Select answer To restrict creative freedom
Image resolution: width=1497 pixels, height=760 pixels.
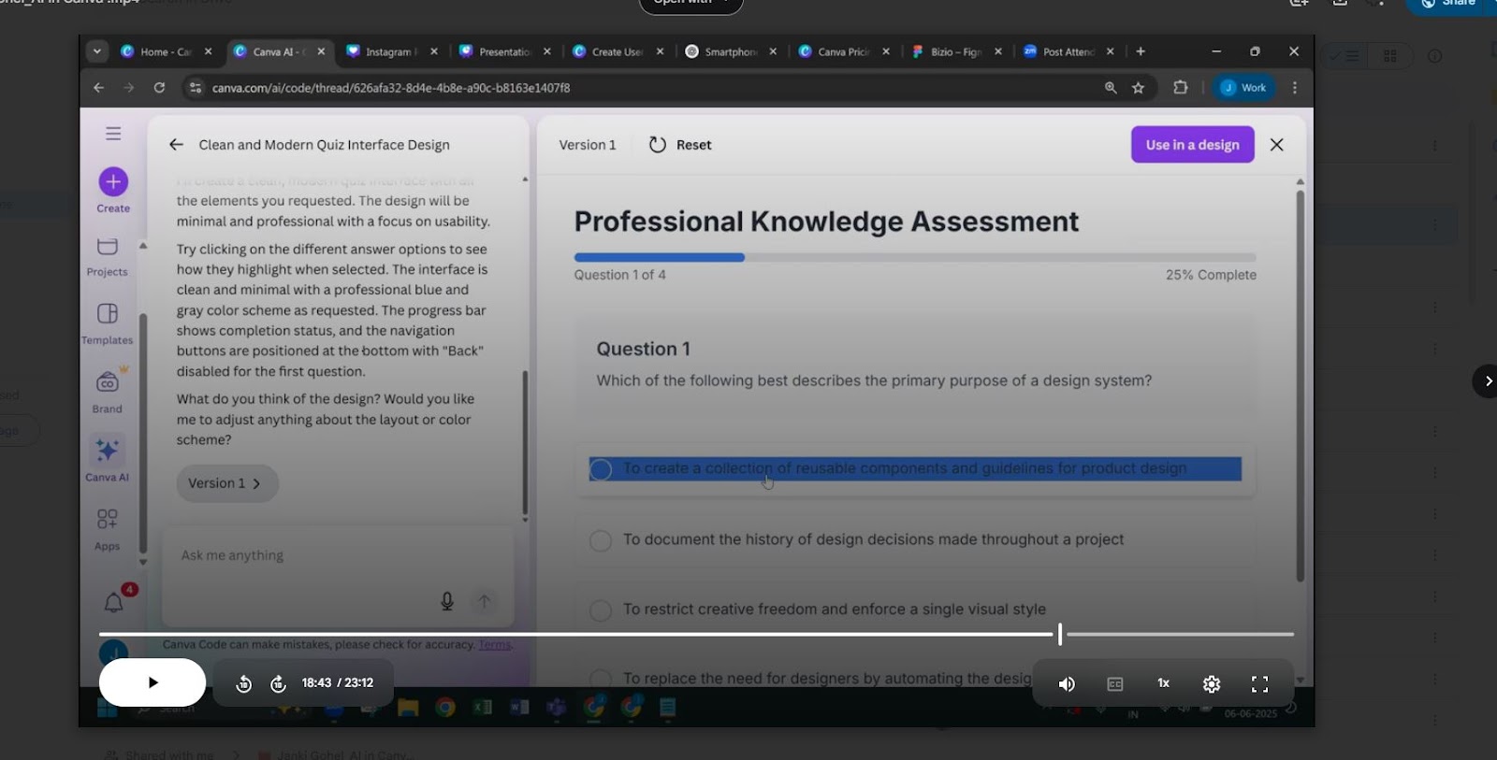click(x=915, y=610)
